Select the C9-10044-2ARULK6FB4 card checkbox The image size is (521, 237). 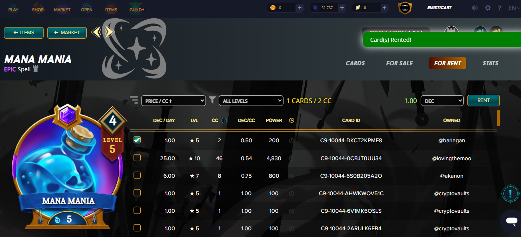point(137,228)
